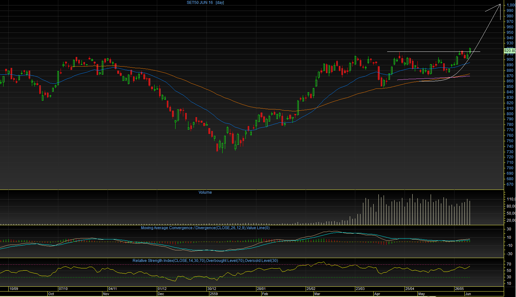516x297 pixels.
Task: Click the Jun month label
Action: click(x=468, y=294)
